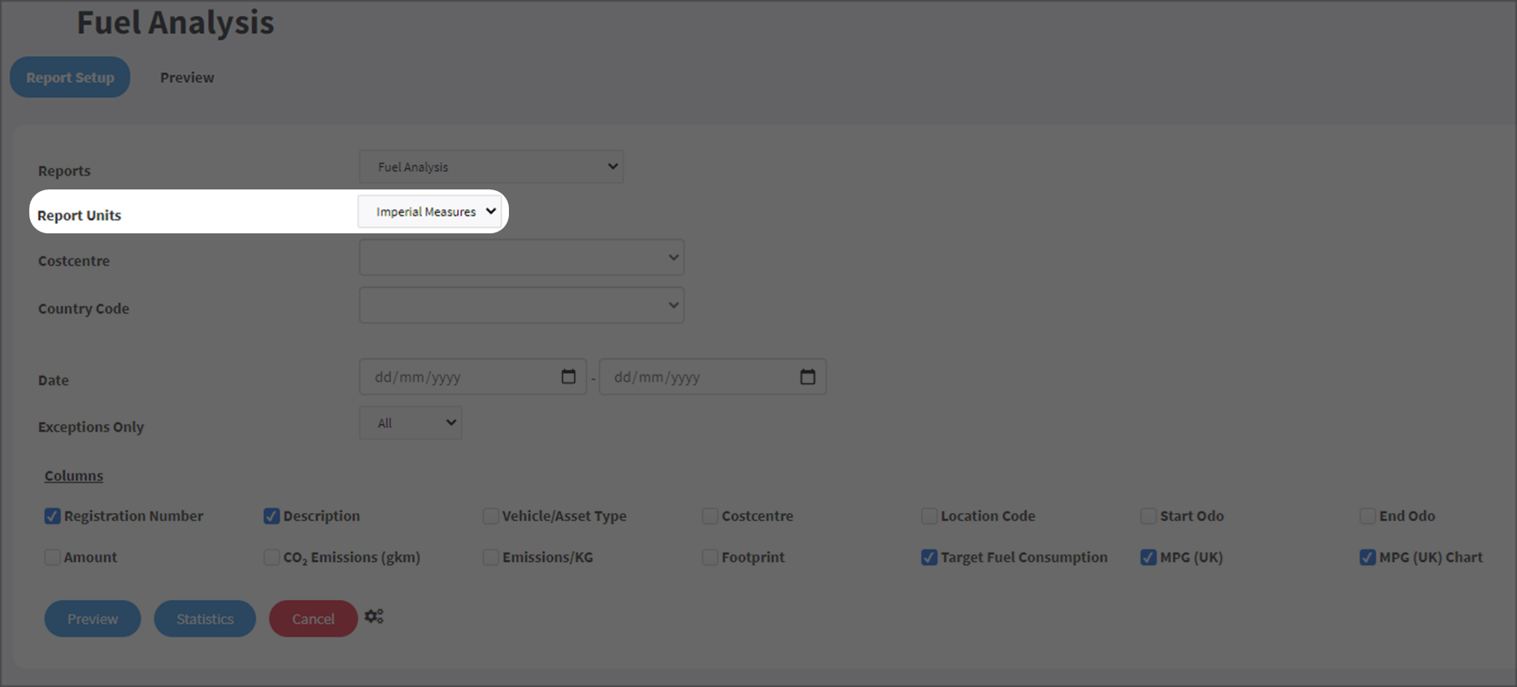
Task: Tick the Costcentre column checkbox
Action: (710, 516)
